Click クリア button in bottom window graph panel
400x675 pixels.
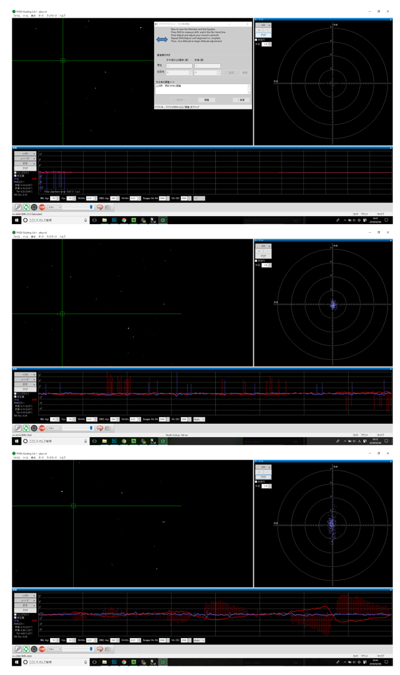pos(25,610)
